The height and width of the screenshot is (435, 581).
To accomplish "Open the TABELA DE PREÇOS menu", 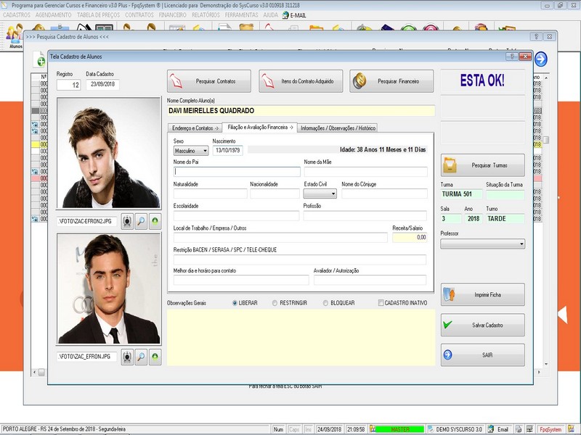I will [98, 15].
